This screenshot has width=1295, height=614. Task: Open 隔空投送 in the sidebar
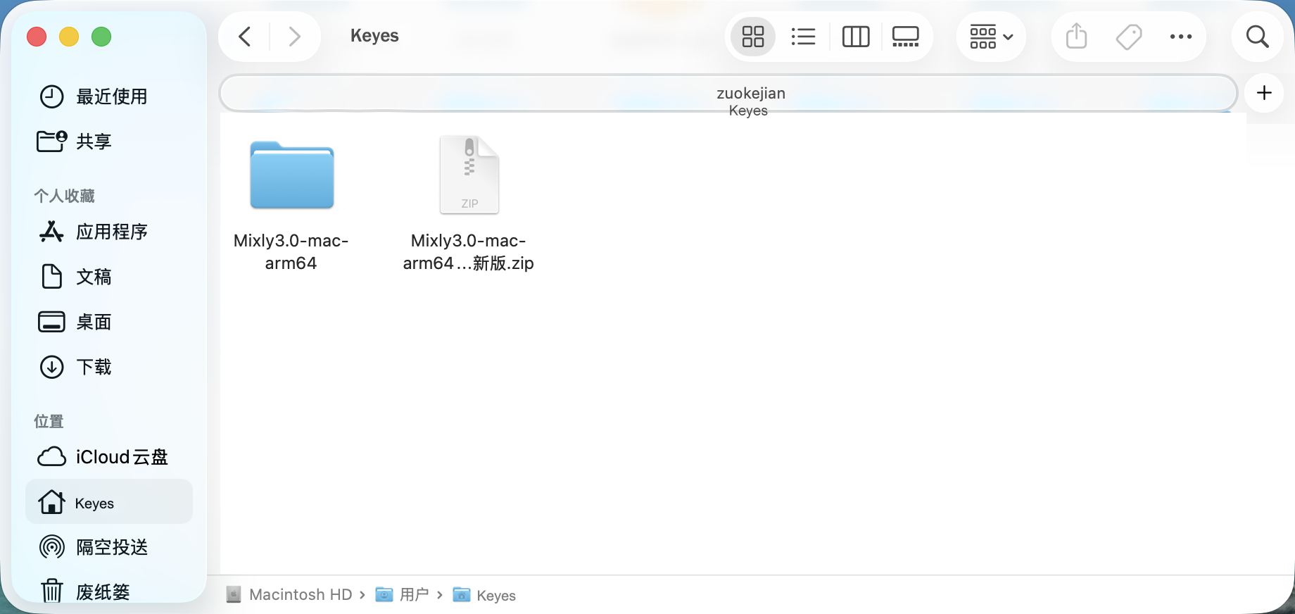109,547
